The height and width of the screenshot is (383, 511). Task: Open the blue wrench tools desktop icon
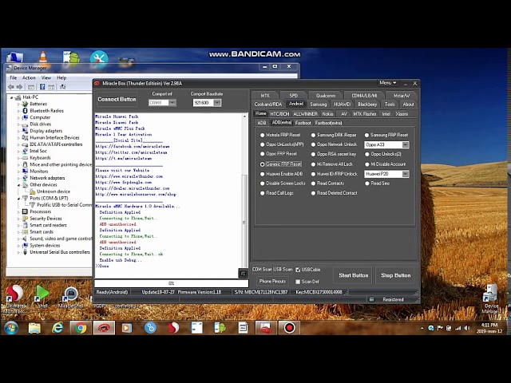99,57
